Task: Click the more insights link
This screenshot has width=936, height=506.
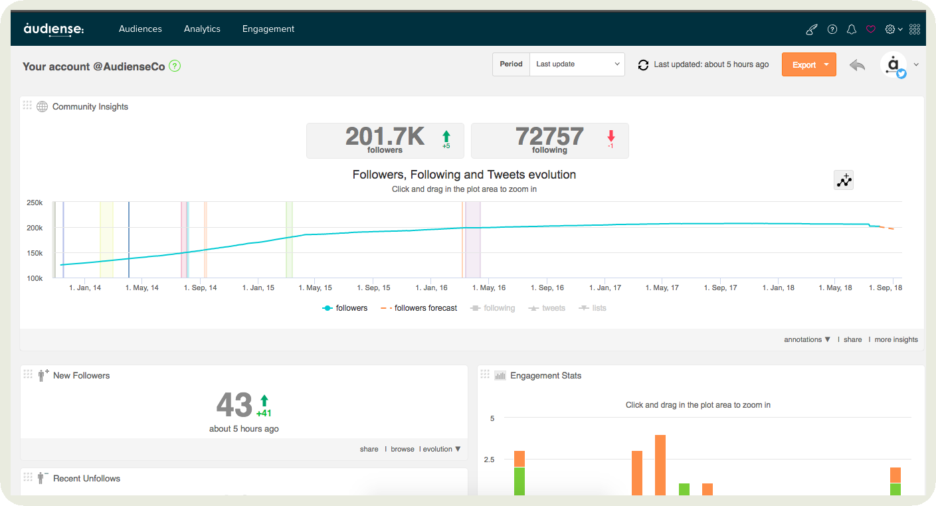Action: (896, 339)
